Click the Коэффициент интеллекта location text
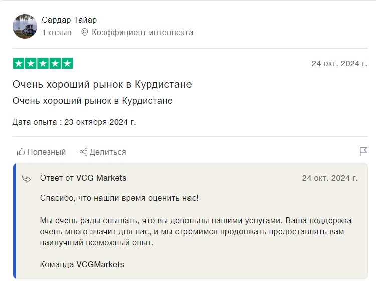This screenshot has width=376, height=287. tap(142, 33)
